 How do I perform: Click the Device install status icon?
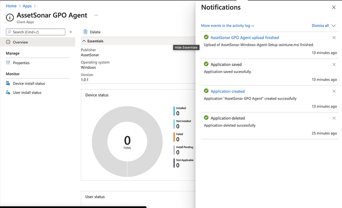click(x=8, y=83)
